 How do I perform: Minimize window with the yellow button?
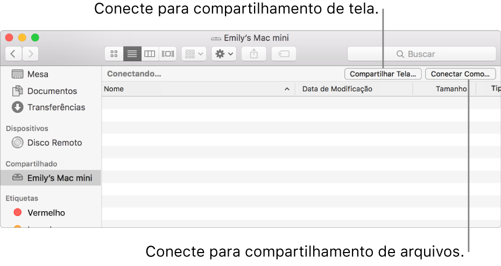pos(22,38)
